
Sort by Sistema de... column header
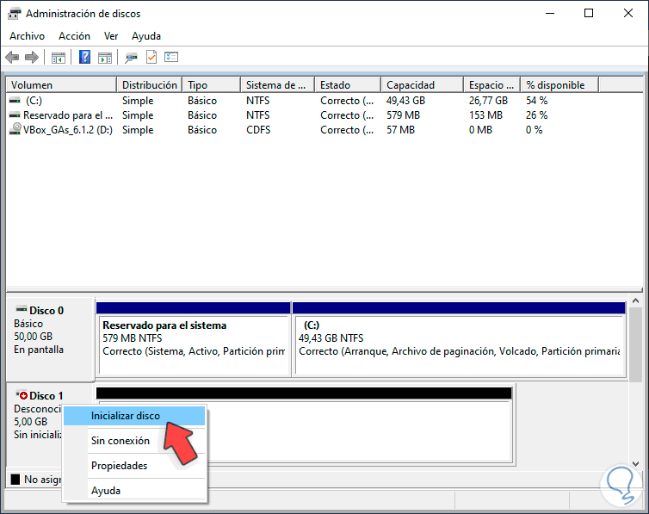click(277, 85)
